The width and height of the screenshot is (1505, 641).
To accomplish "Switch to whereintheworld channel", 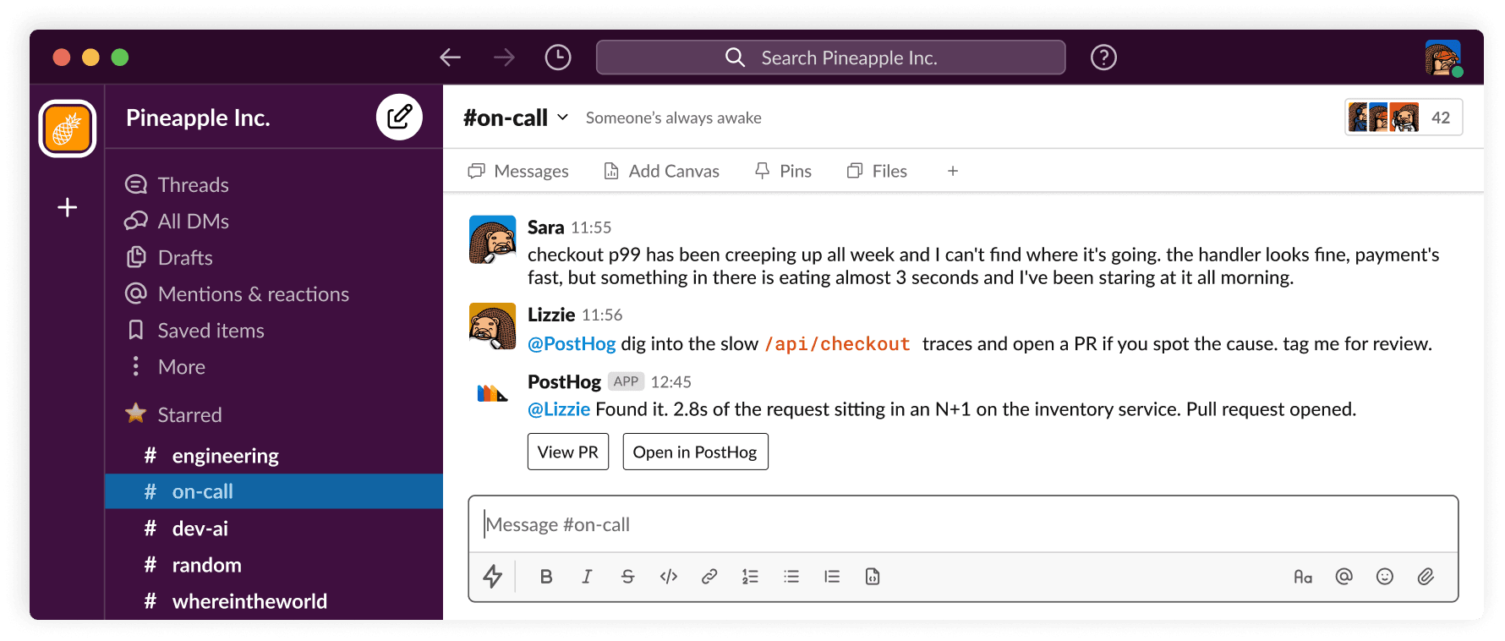I will (x=274, y=600).
